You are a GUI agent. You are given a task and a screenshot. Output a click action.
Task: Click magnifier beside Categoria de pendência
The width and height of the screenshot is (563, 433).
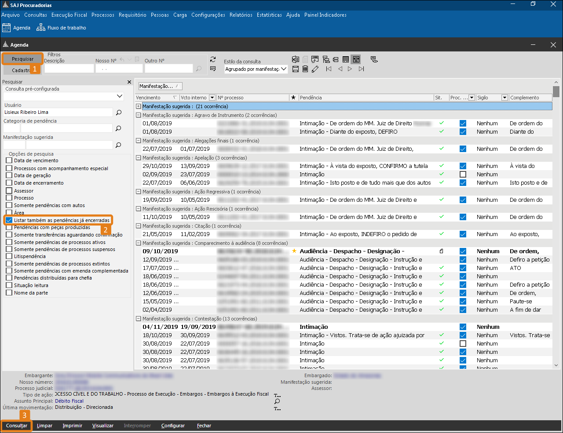point(119,128)
